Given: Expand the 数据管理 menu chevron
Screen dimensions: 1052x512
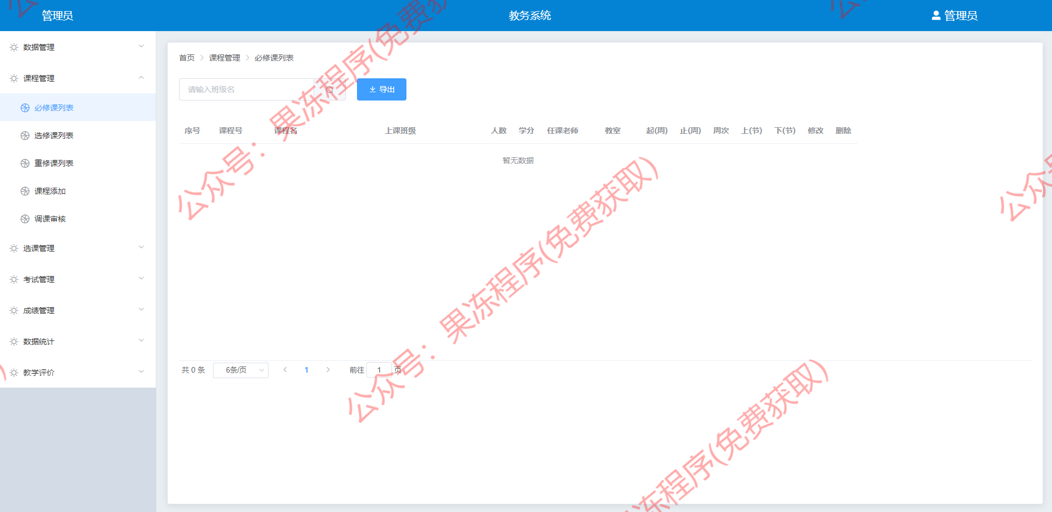Looking at the screenshot, I should (x=141, y=47).
